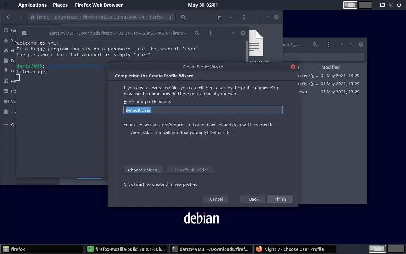This screenshot has width=406, height=254.
Task: Open Downloads in file manager sidebar
Action: coord(10,71)
